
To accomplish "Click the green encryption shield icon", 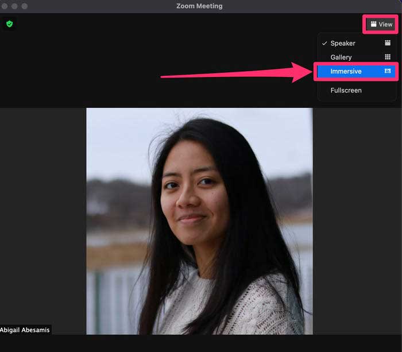I will (9, 24).
